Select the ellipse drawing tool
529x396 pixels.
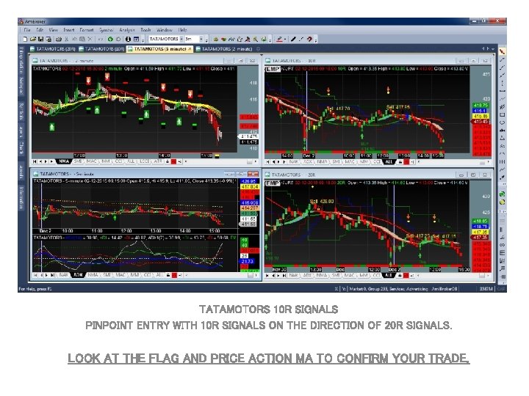[x=503, y=122]
